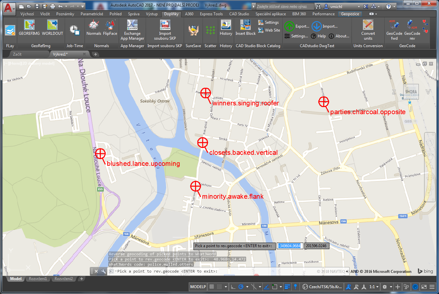Open Block Catalog Settings

pos(269,22)
